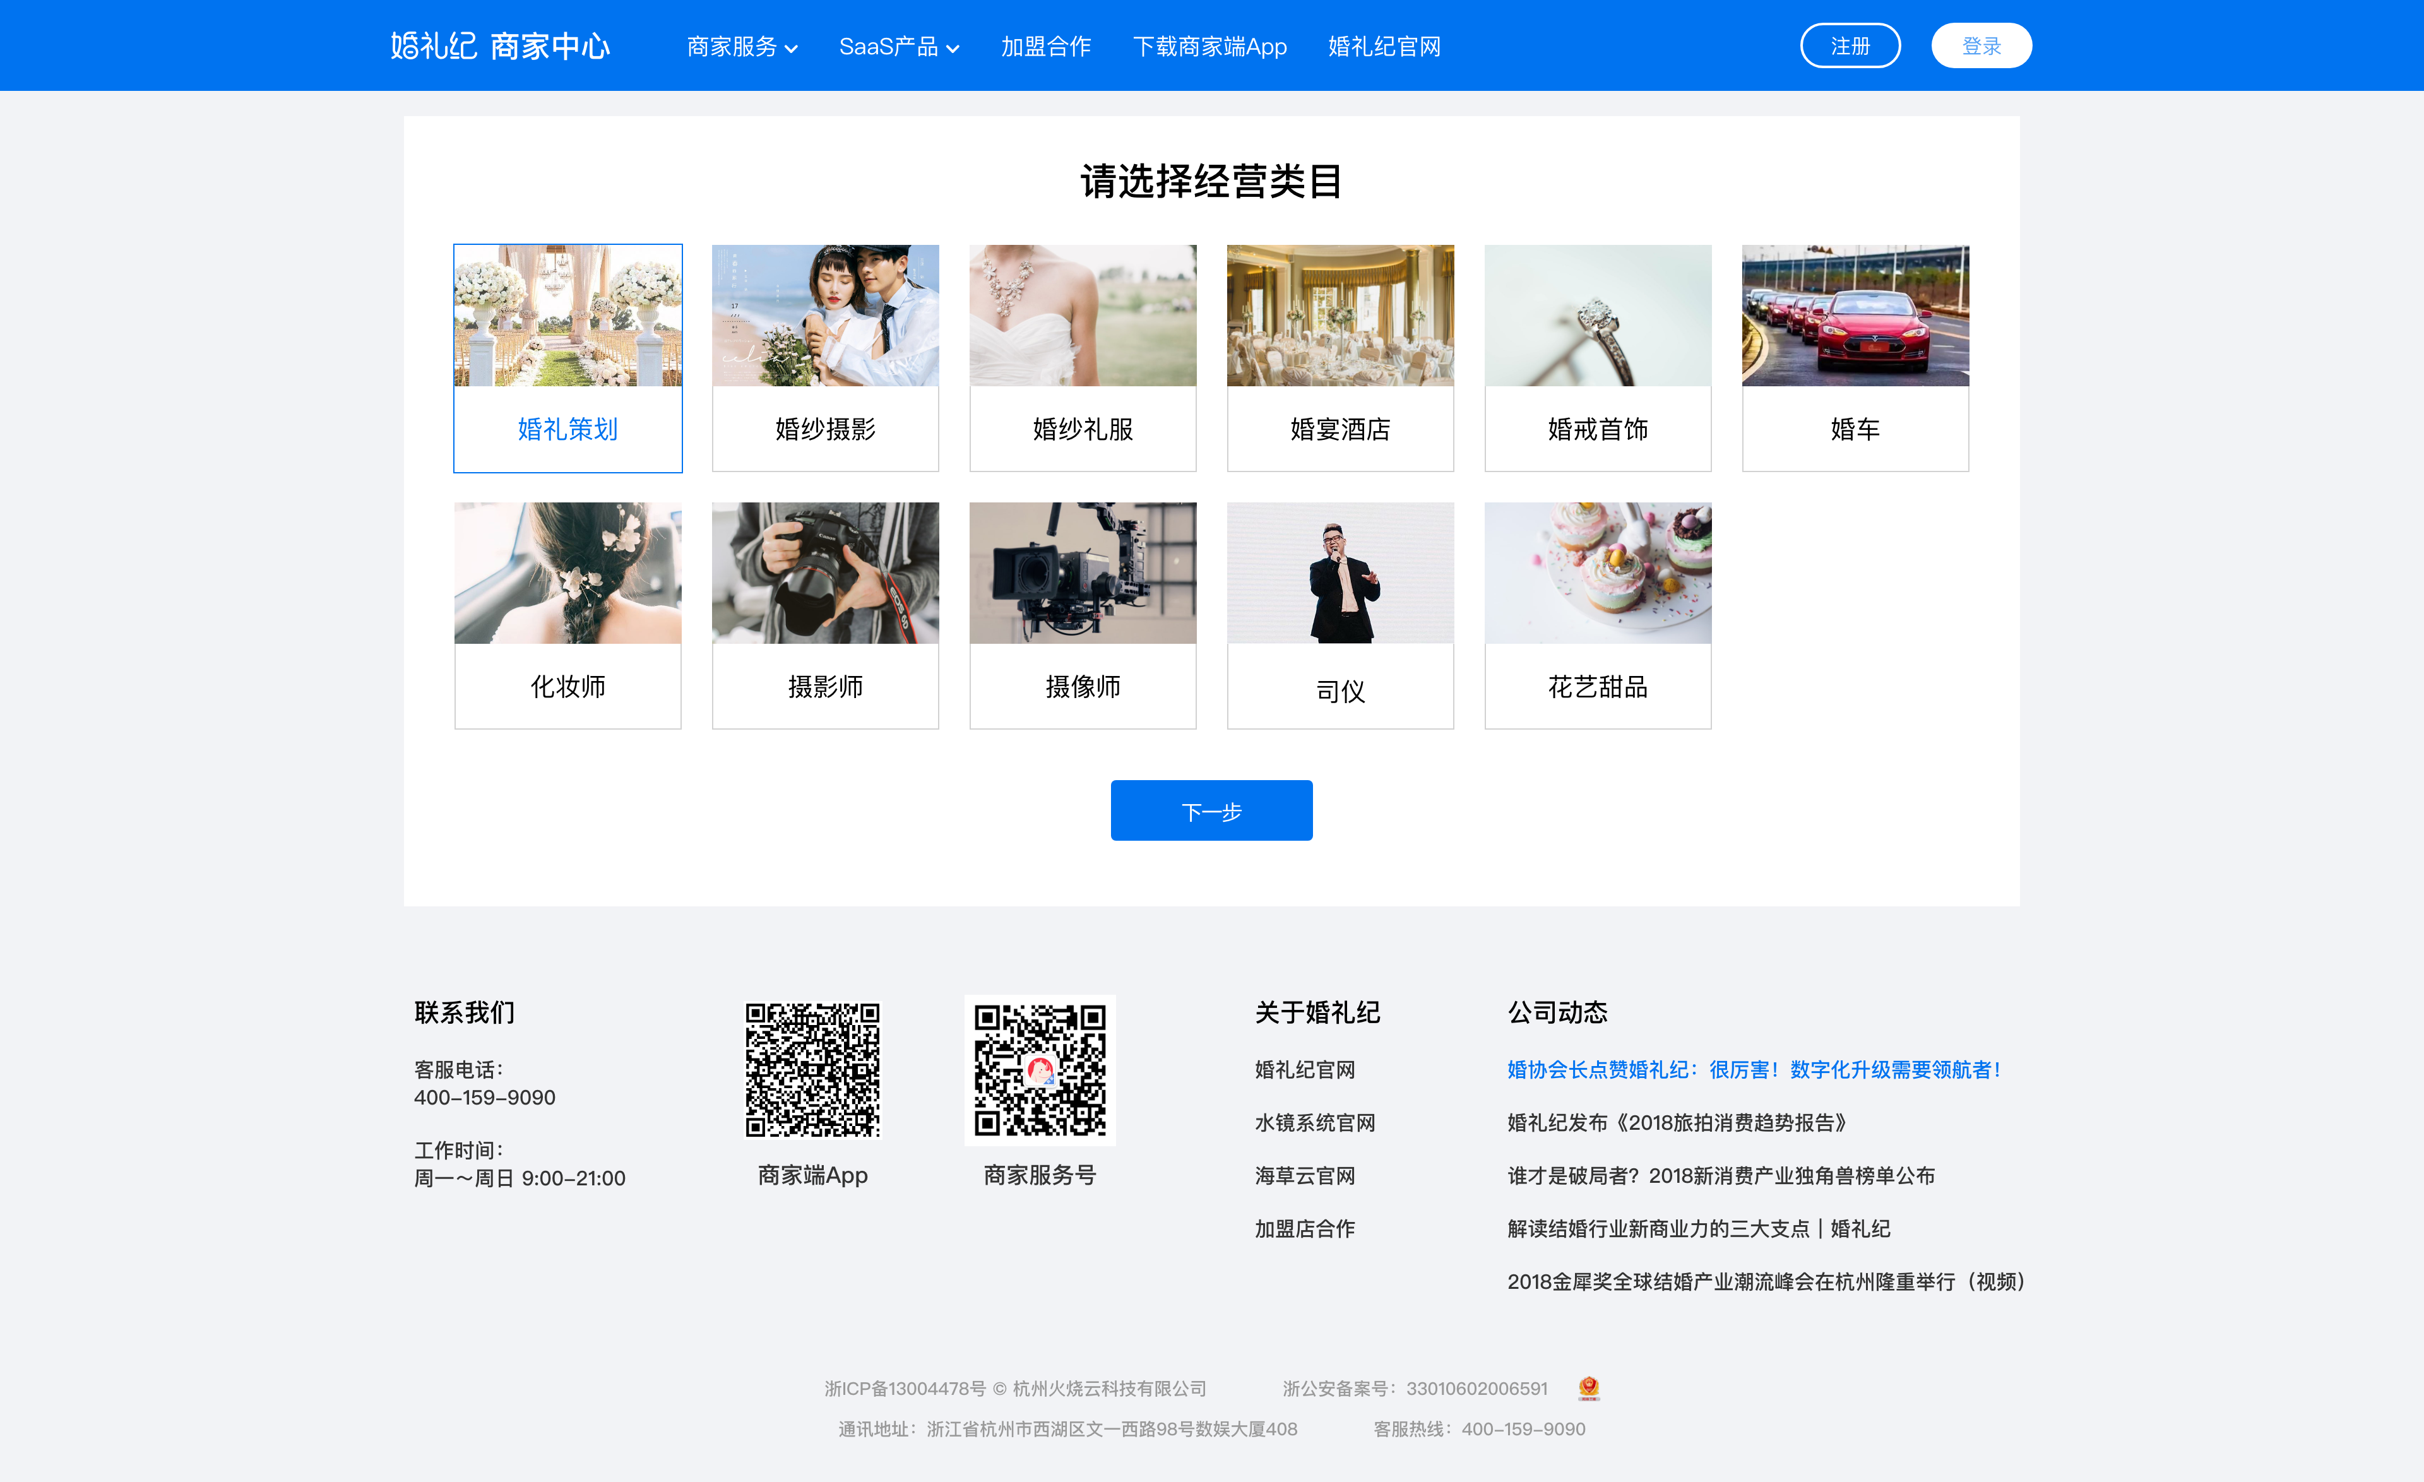Click the 注册 button

coord(1850,46)
